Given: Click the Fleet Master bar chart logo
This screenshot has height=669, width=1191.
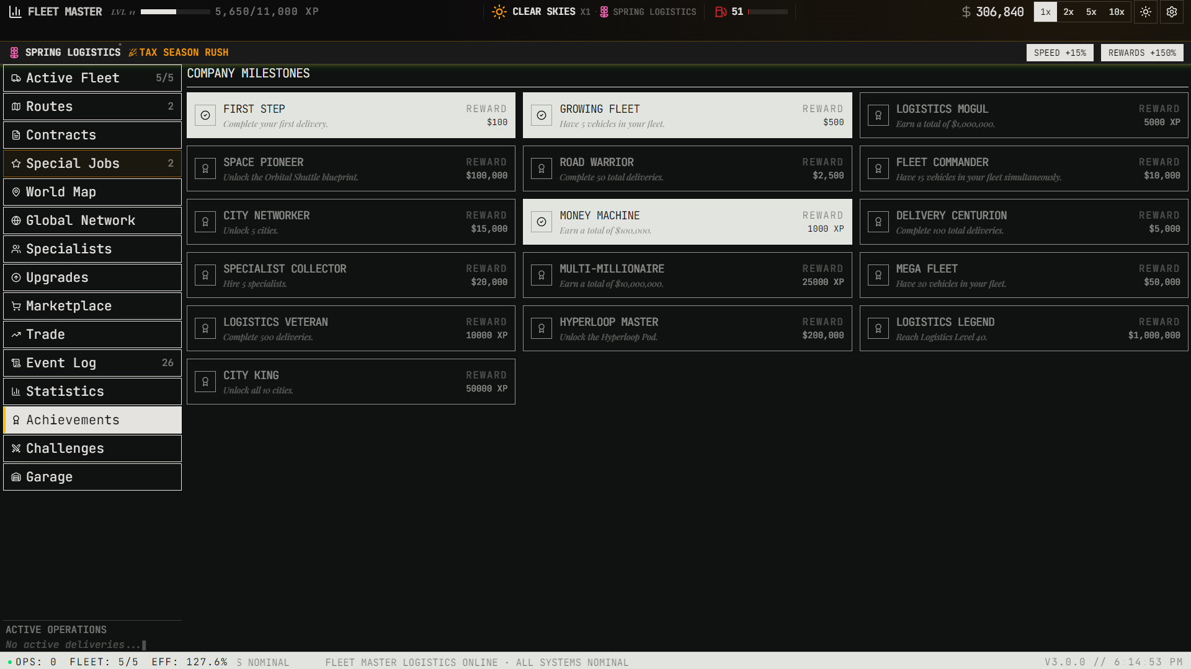Looking at the screenshot, I should point(16,12).
